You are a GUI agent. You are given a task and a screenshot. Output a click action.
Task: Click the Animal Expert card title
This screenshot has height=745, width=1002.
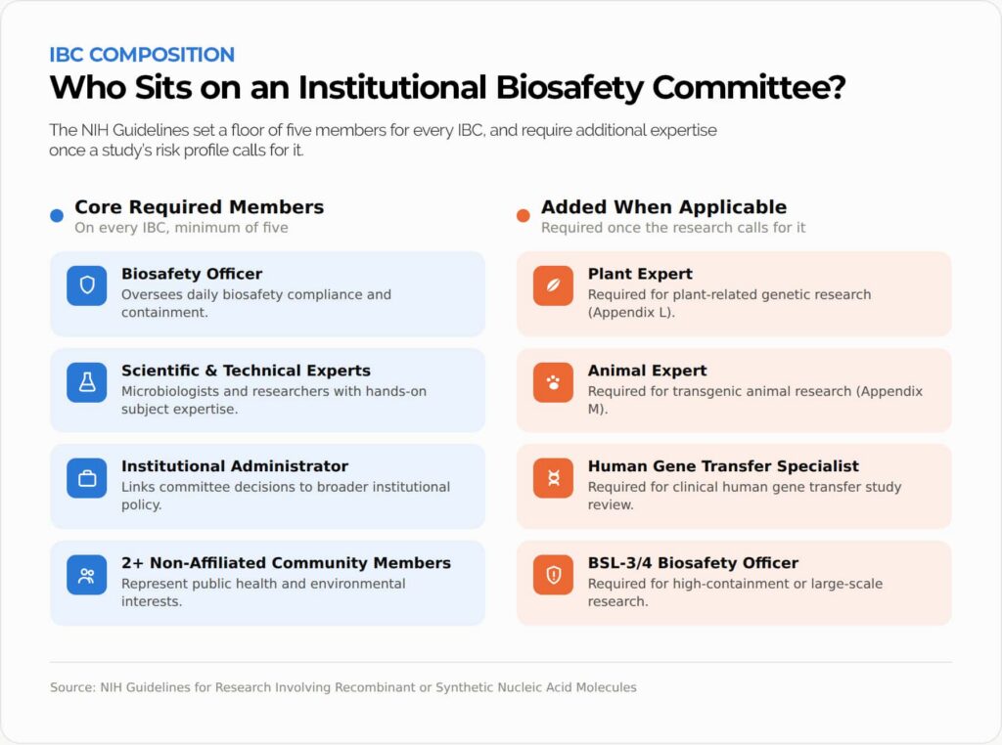pyautogui.click(x=648, y=371)
